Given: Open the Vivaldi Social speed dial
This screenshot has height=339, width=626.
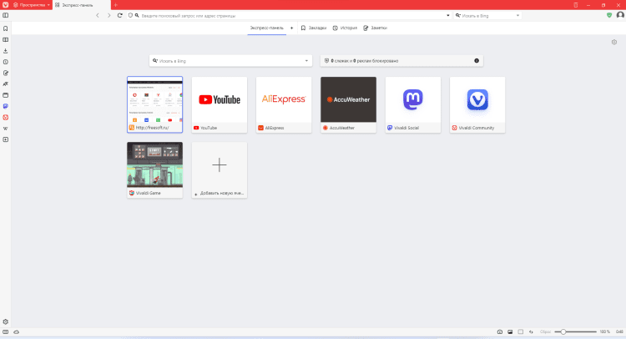Looking at the screenshot, I should pos(413,104).
